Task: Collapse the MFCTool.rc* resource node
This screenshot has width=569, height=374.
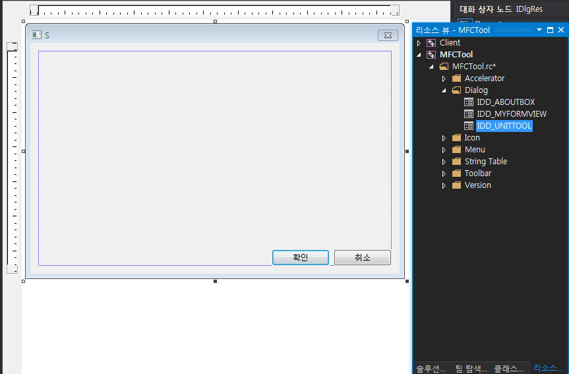Action: [431, 67]
